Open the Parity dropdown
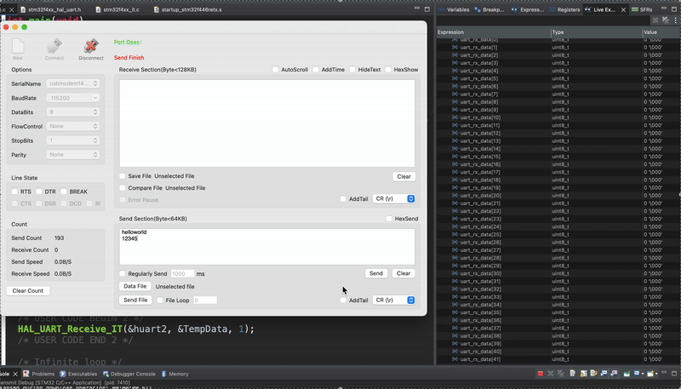 [73, 155]
